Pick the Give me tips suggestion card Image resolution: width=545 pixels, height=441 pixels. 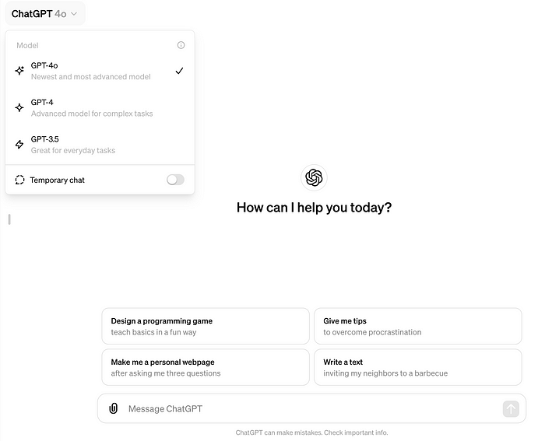point(418,326)
